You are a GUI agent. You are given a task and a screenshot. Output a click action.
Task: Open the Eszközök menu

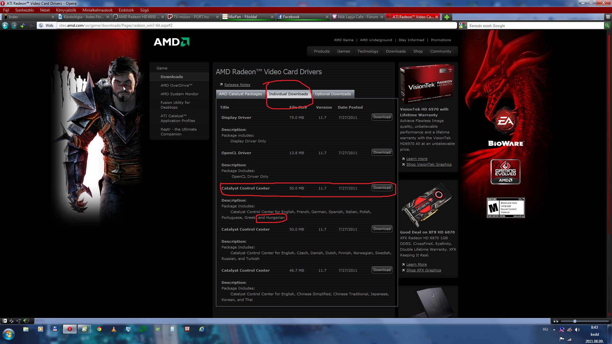126,10
